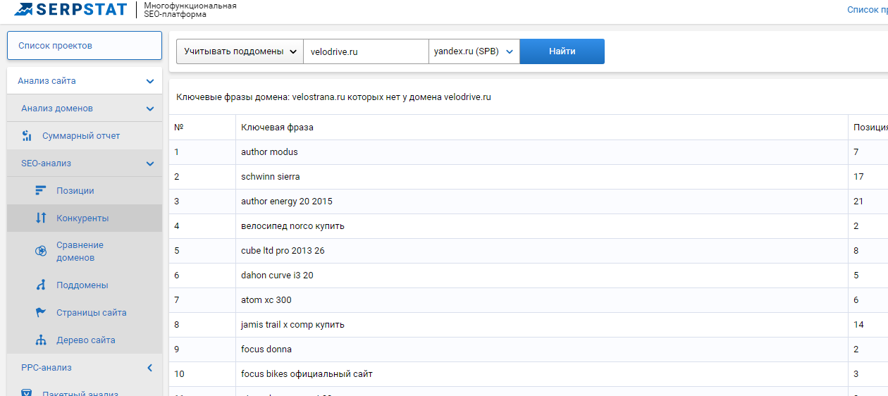The width and height of the screenshot is (888, 396).
Task: Click the Ключевые фразы домена heading text
Action: click(333, 97)
